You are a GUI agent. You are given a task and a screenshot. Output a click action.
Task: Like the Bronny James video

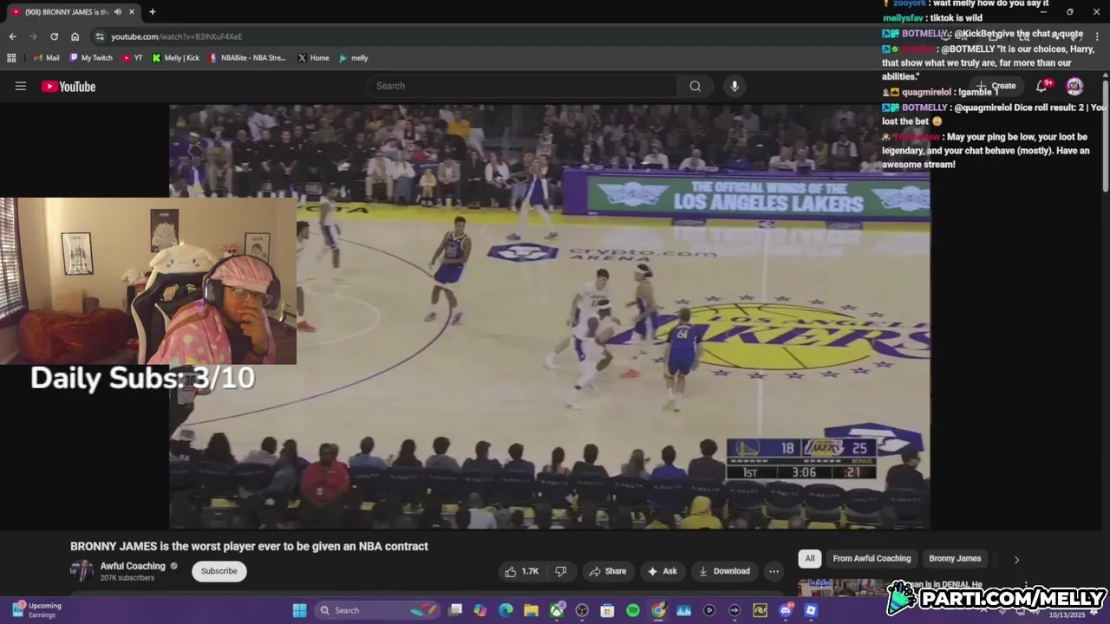point(522,571)
